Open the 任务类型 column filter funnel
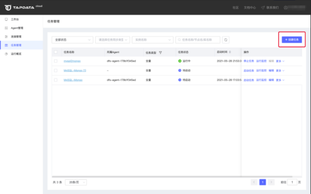Image resolution: width=311 pixels, height=194 pixels. point(160,53)
